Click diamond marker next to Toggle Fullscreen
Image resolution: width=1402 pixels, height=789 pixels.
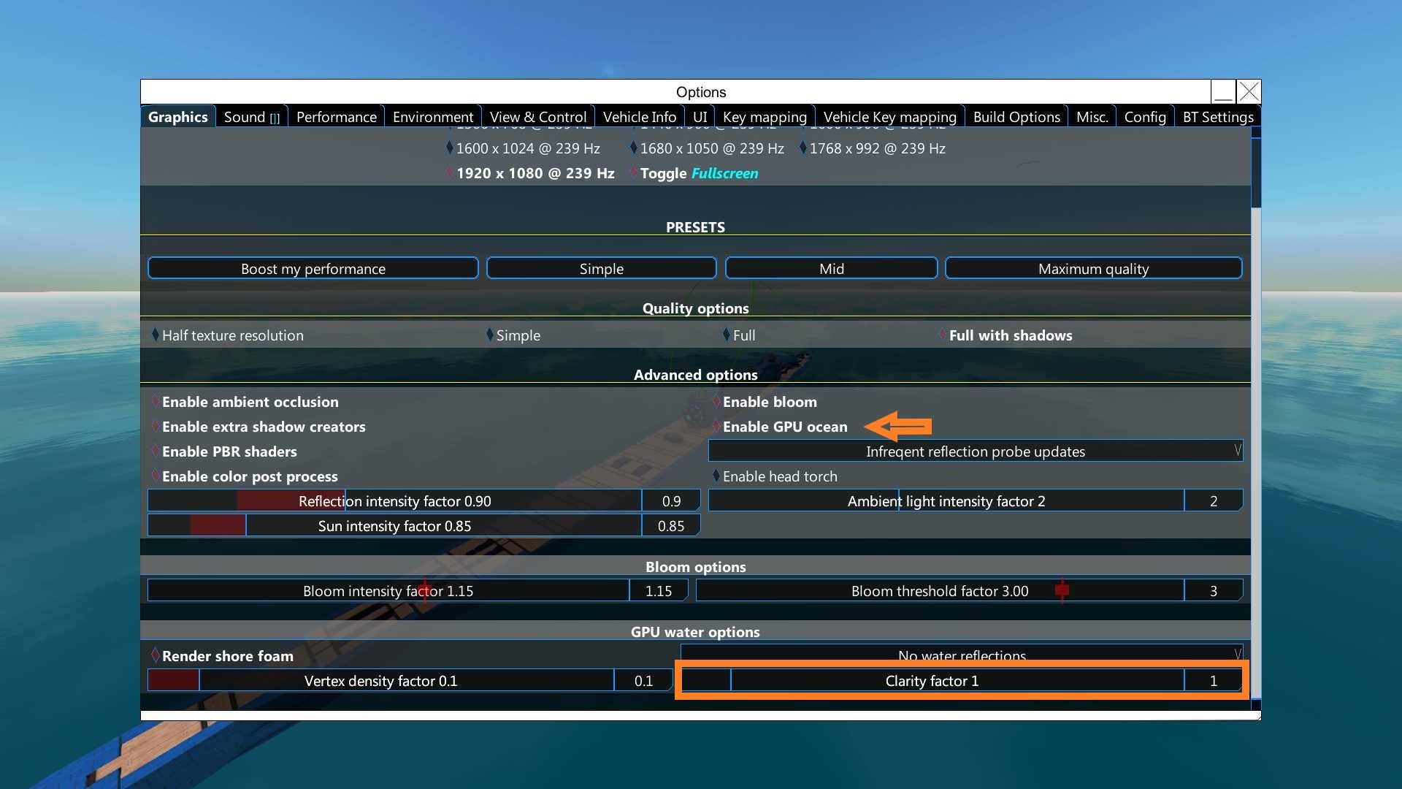pos(633,173)
